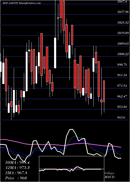
Task: Click the 5MA : 967.8 reading
Action: (x=16, y=173)
